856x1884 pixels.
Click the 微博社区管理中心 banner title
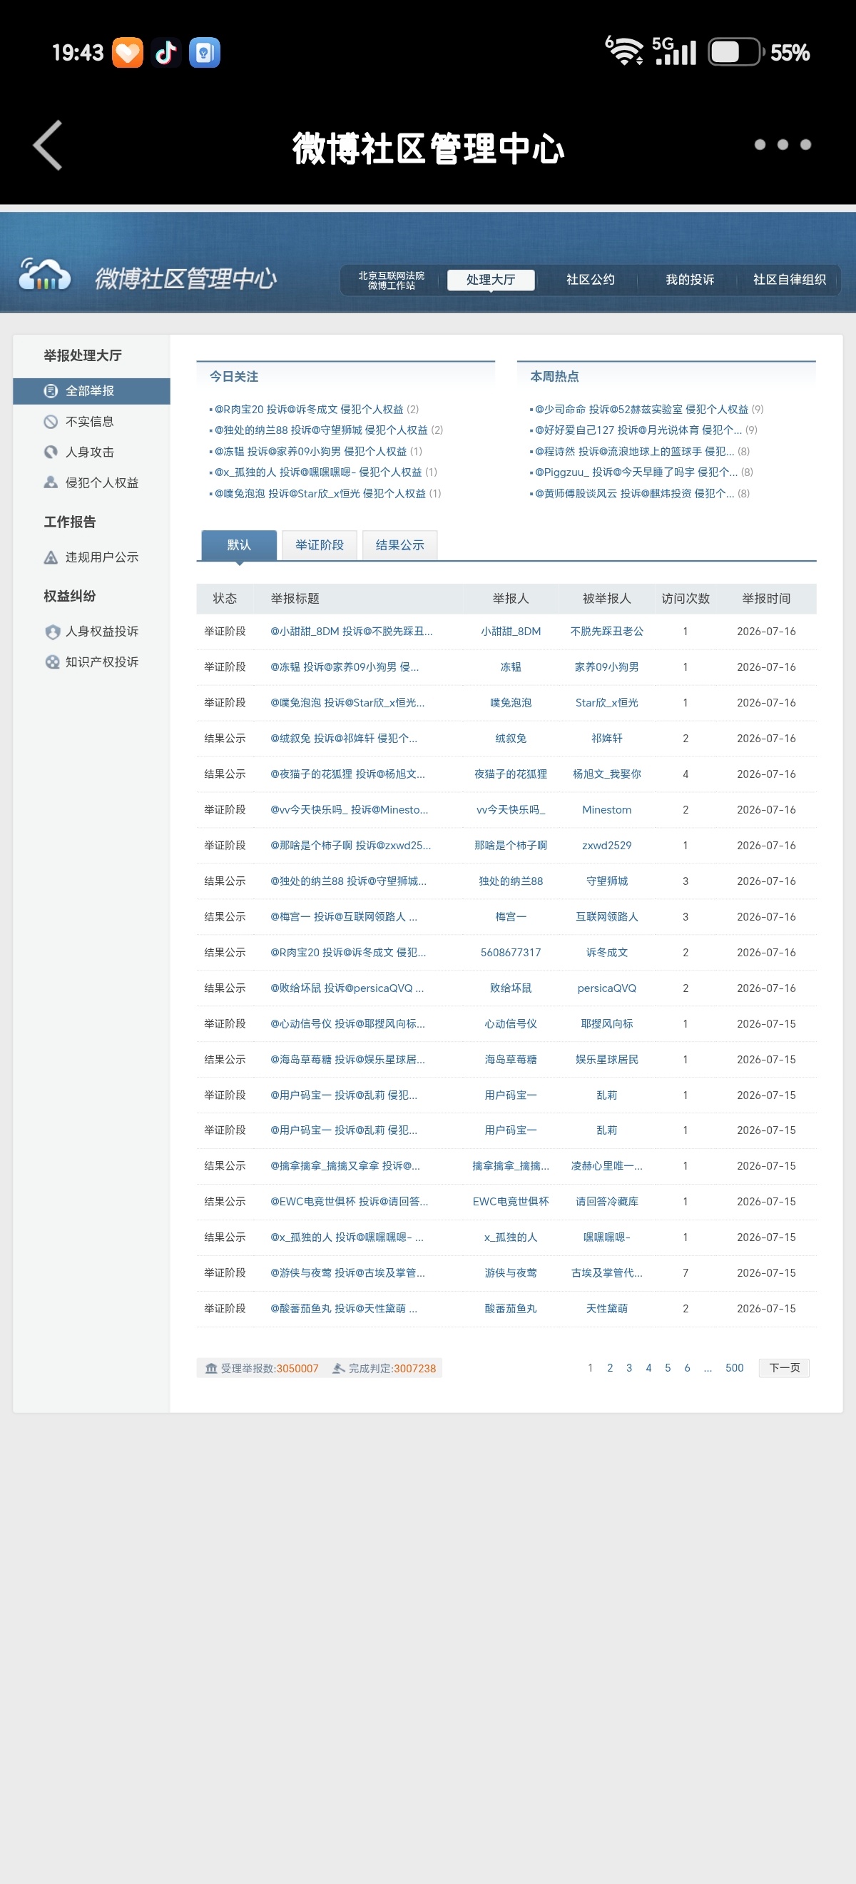click(185, 278)
